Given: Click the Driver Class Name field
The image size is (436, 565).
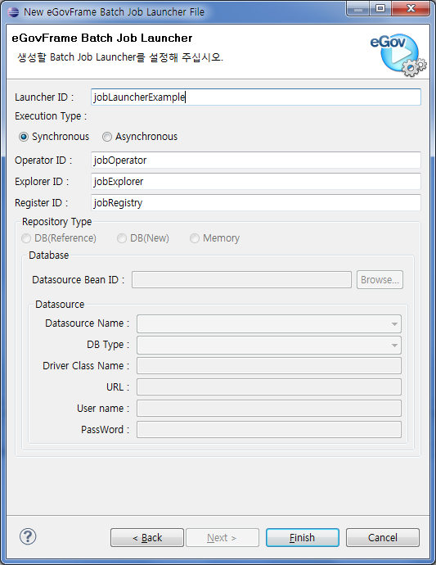Looking at the screenshot, I should 269,366.
